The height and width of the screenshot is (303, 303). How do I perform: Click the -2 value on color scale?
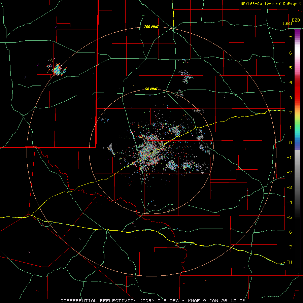coord(289,172)
